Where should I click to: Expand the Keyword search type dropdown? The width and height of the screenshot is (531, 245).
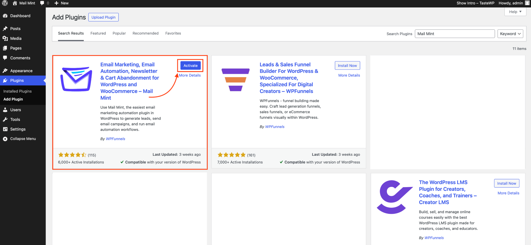click(510, 34)
